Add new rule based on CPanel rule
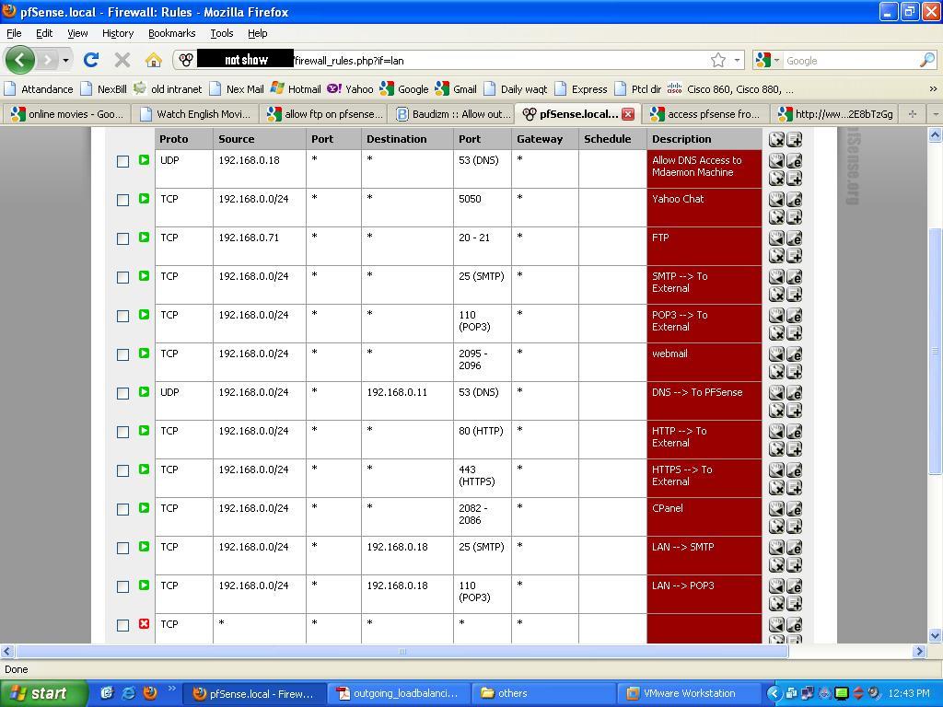Screen dimensions: 943x707 (x=794, y=526)
